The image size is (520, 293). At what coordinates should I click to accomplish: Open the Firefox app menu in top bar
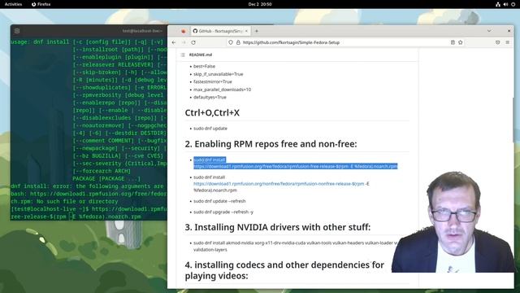(x=41, y=4)
